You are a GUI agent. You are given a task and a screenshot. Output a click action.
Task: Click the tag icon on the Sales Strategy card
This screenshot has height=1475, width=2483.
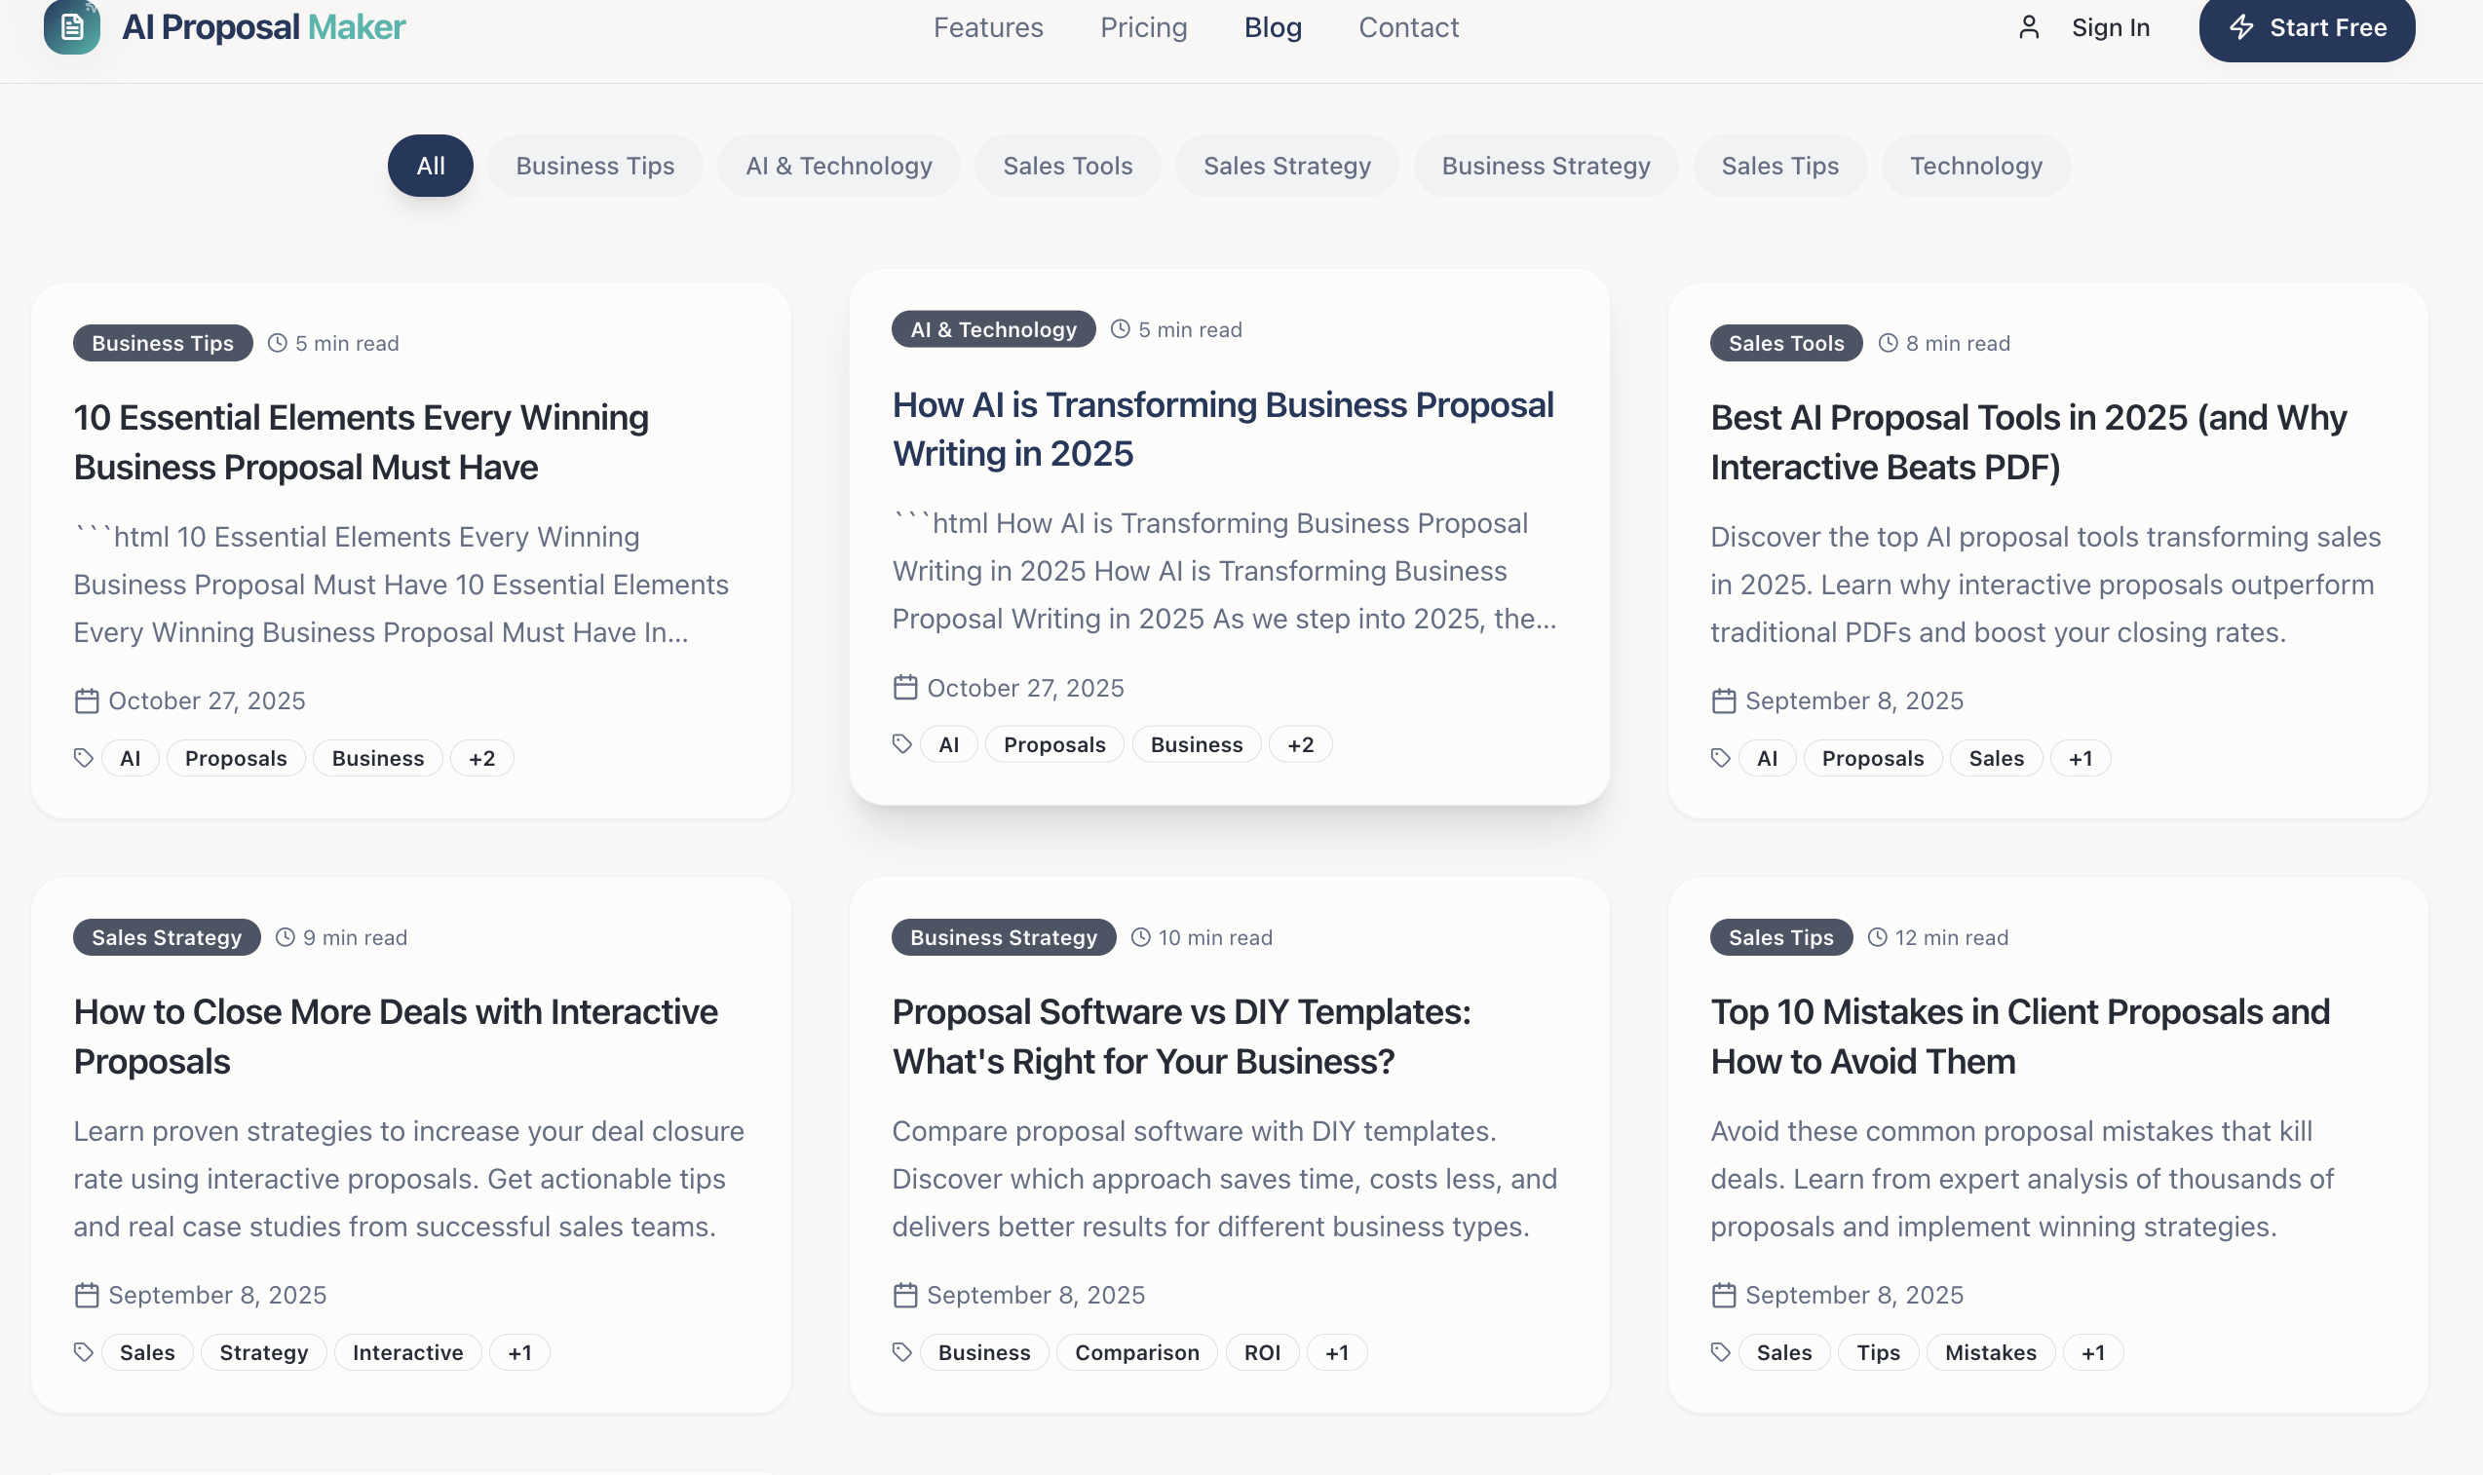(x=85, y=1351)
